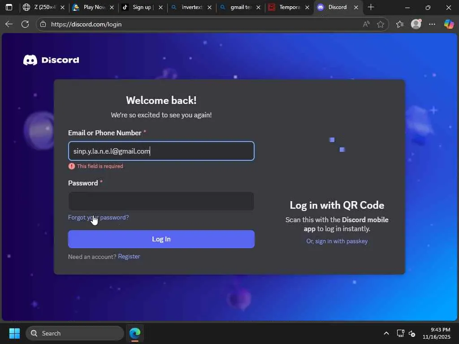Open Microsoft Edge from the taskbar
This screenshot has height=344, width=459.
click(x=135, y=333)
